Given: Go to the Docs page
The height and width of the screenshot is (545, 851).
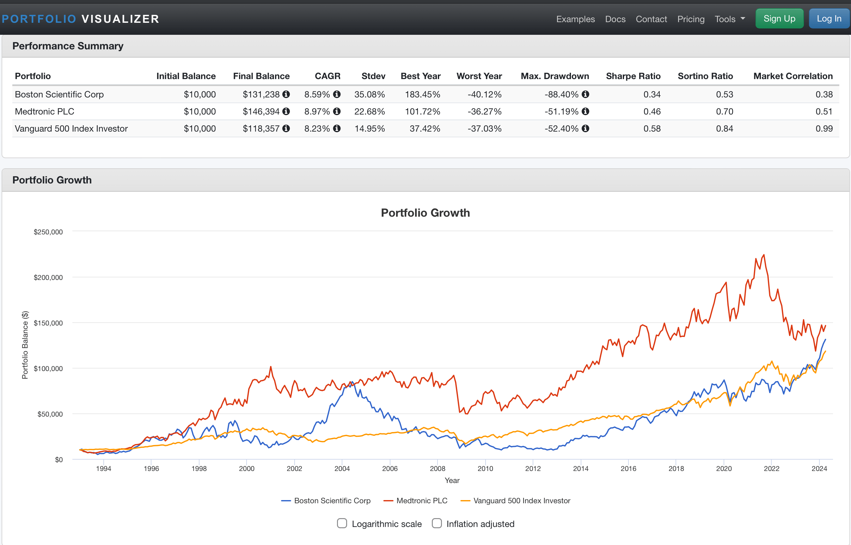Looking at the screenshot, I should [615, 19].
